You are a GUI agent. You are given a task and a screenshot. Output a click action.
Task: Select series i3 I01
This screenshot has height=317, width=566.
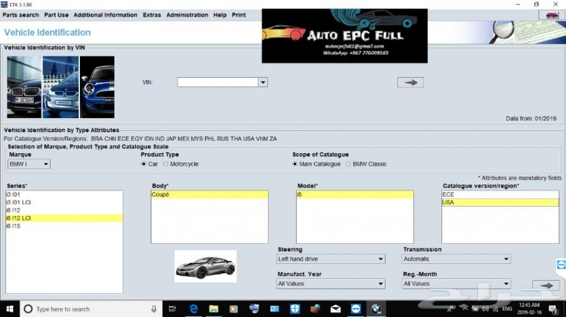click(x=64, y=195)
